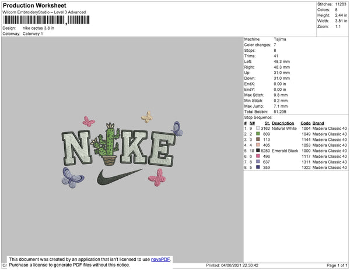350x270 pixels.
Task: Click the Zoom value '1:1'
Action: click(x=338, y=27)
